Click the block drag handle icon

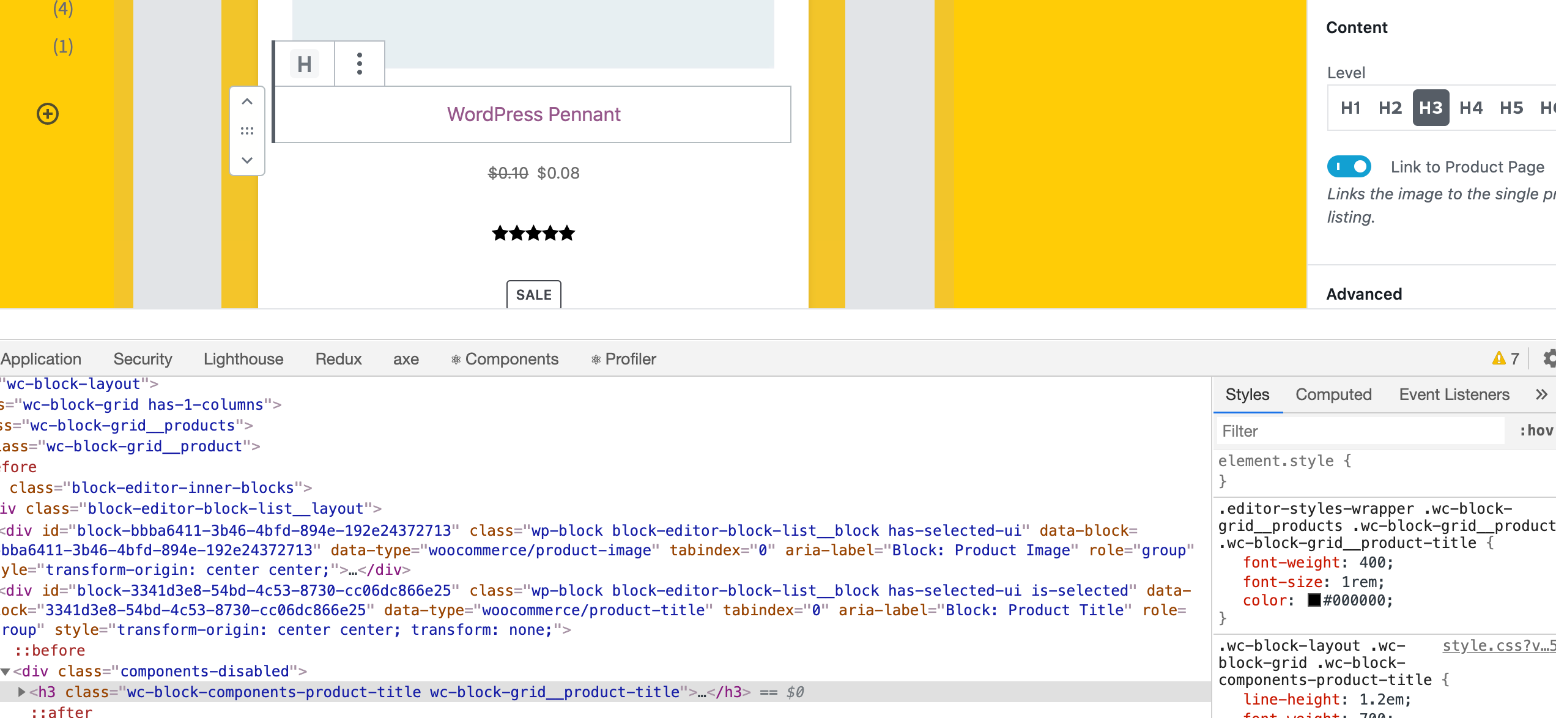coord(247,130)
